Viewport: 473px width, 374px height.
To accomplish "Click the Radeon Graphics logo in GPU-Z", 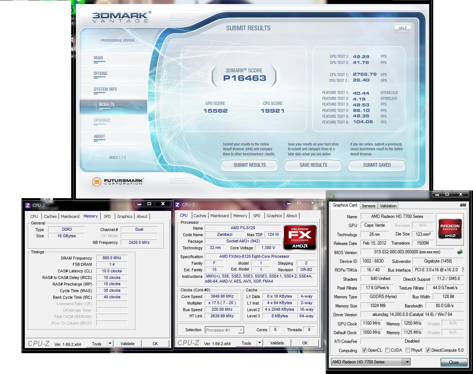I will (450, 228).
